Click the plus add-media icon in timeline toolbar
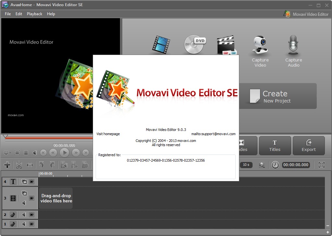The width and height of the screenshot is (332, 236). (x=7, y=165)
